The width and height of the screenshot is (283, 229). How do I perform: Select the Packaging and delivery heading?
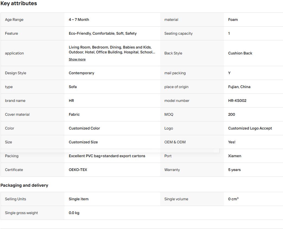(x=24, y=185)
